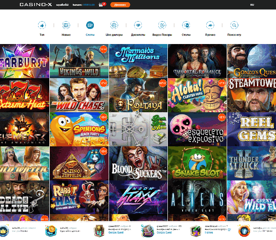The height and width of the screenshot is (240, 276).
Task: Launch the Vikings Go Wild slot
Action: (79, 61)
